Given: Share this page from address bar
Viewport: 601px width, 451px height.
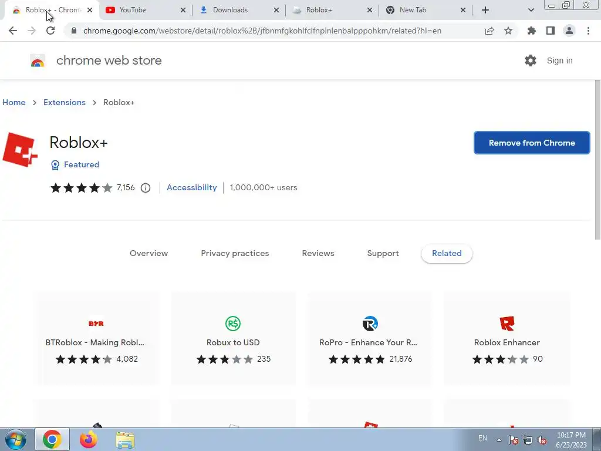Looking at the screenshot, I should (489, 31).
